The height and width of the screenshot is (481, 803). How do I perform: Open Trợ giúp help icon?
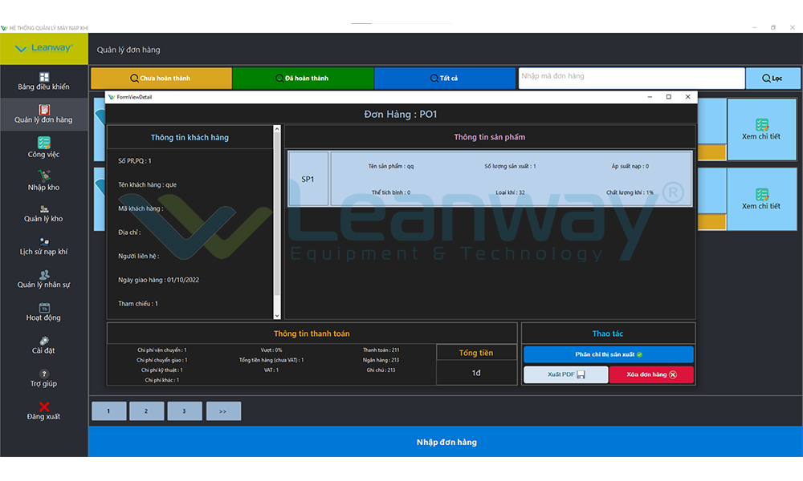44,374
